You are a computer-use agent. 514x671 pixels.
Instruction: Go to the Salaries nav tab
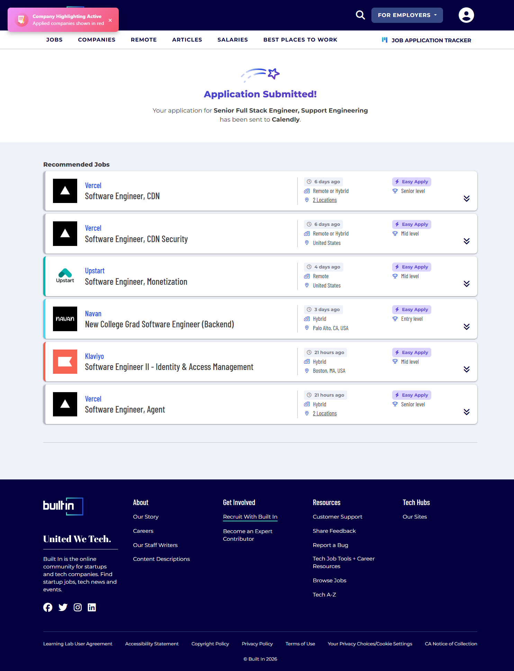(x=233, y=40)
